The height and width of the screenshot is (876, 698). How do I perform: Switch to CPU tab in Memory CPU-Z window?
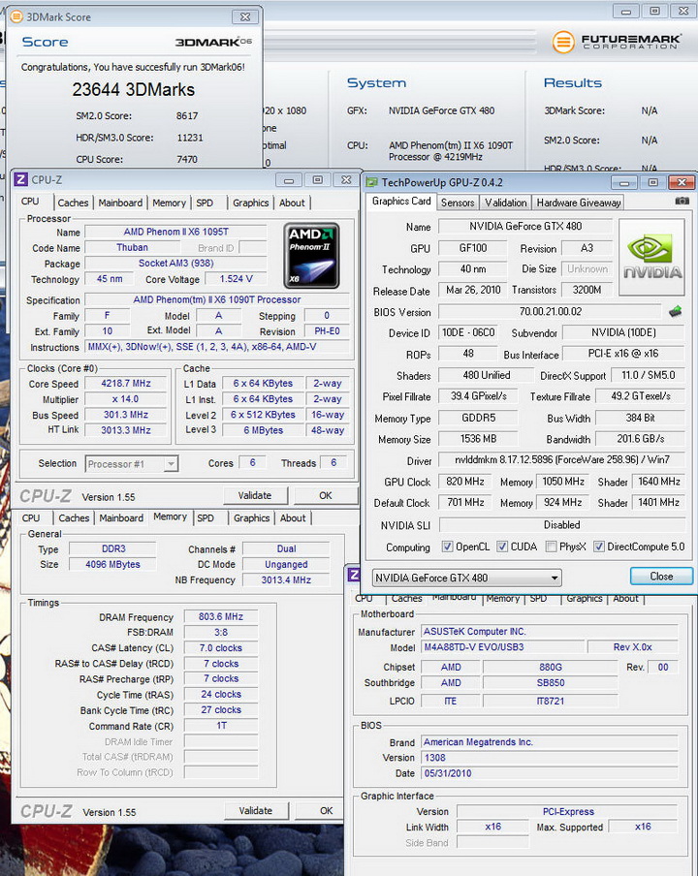(31, 517)
